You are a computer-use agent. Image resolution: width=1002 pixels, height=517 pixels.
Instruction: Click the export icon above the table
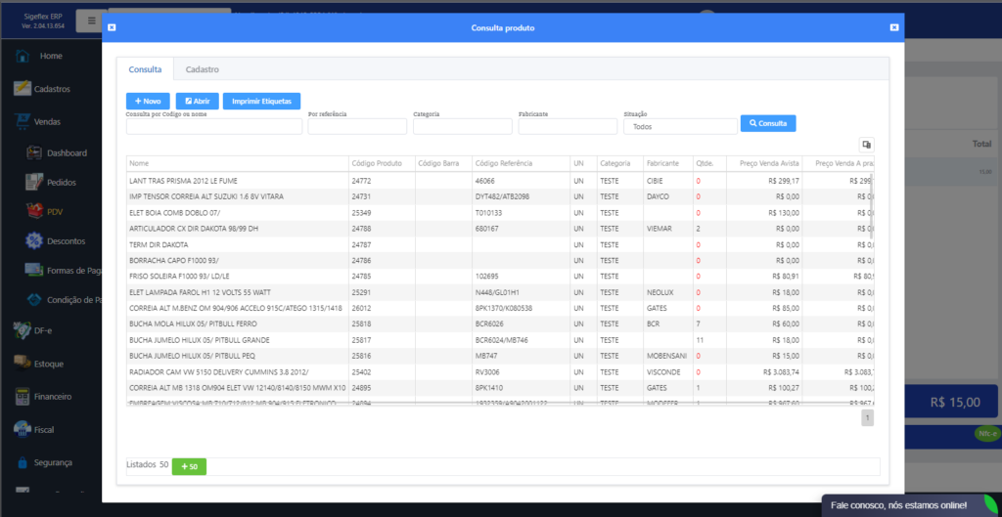[x=866, y=144]
